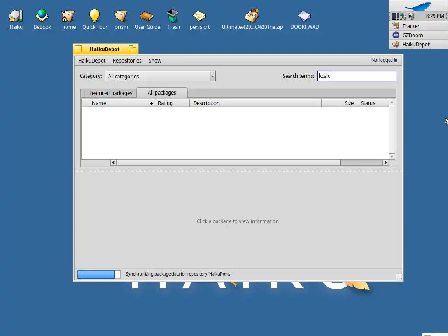Sort by the Status column header
The image size is (448, 336).
click(x=373, y=103)
